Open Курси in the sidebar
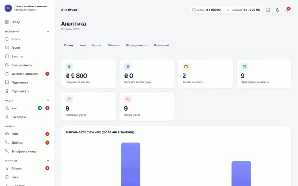Screen dimensions: 298x186 pyautogui.click(x=27, y=39)
